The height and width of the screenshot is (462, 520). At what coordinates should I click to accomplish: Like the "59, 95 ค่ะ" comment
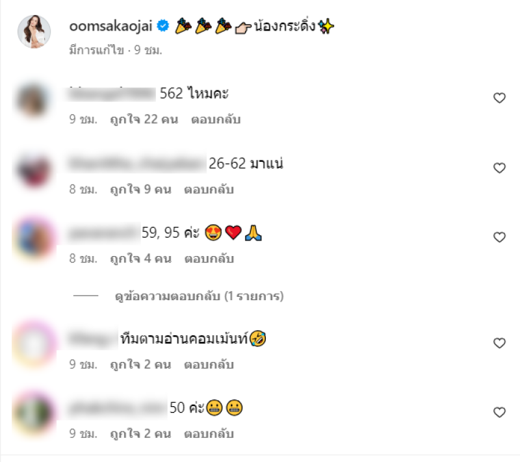pos(499,237)
